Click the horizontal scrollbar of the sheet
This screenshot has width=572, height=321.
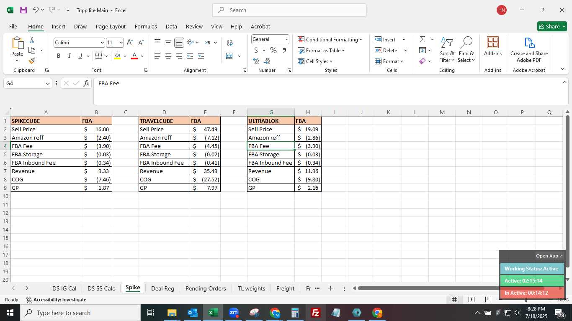tap(450, 288)
